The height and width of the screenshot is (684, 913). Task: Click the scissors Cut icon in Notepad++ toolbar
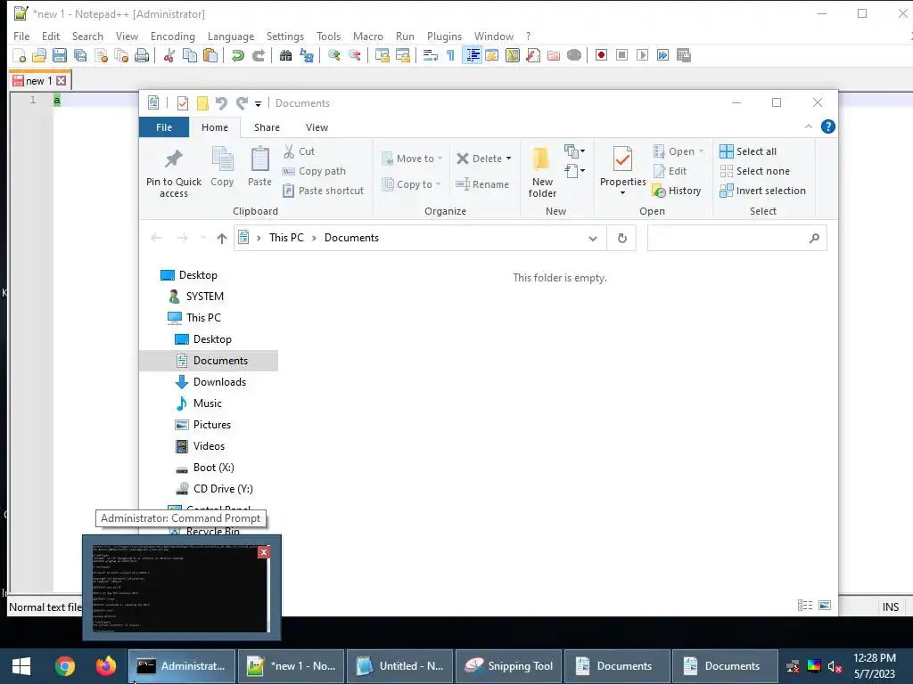coord(169,55)
